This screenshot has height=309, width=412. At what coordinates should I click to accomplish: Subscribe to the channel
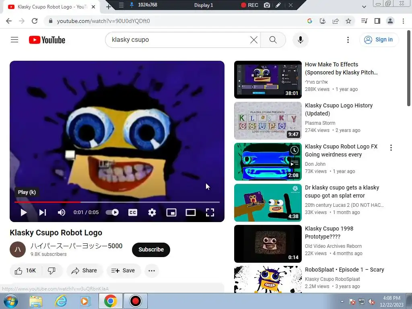(x=151, y=249)
